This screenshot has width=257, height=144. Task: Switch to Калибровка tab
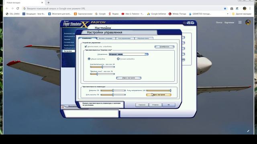tap(88, 38)
